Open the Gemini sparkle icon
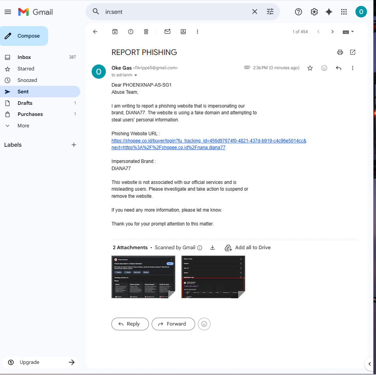The image size is (376, 375). (329, 12)
